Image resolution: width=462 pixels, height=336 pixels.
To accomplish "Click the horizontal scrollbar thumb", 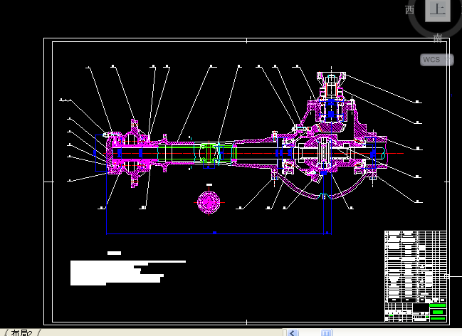I will coord(326,332).
